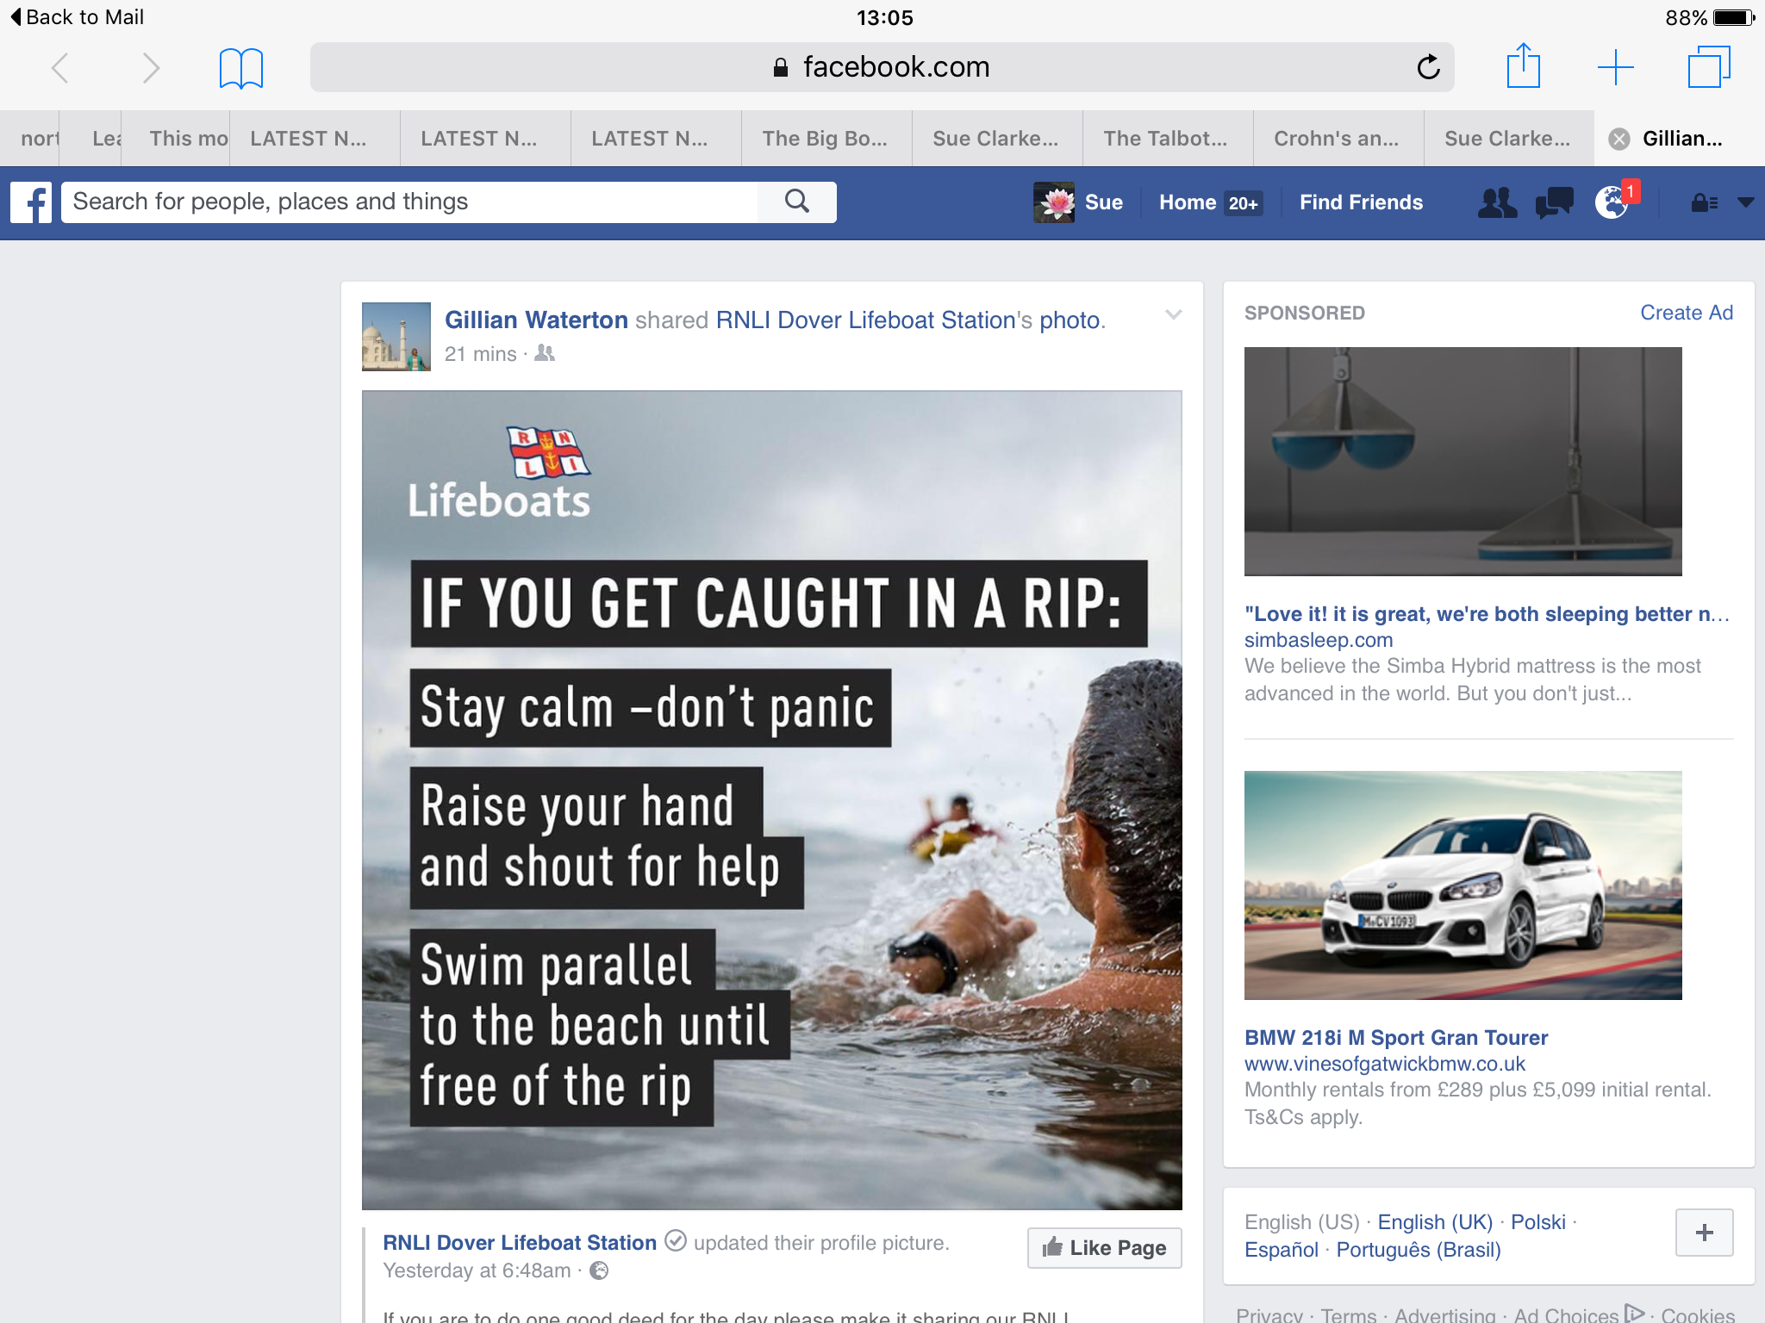This screenshot has width=1765, height=1323.
Task: Switch to The Big Bo... tab
Action: tap(826, 139)
